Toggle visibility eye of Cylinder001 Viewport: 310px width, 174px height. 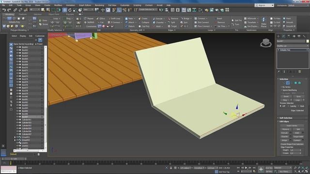(17, 120)
